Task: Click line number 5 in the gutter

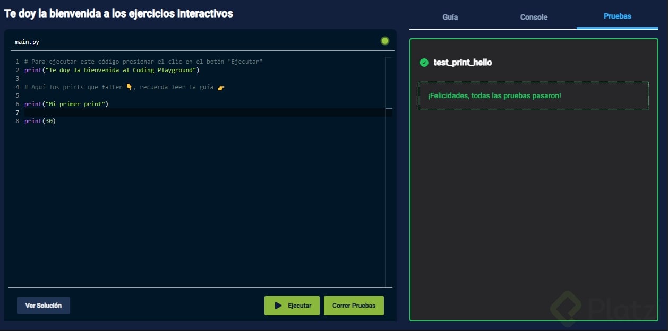Action: click(18, 95)
